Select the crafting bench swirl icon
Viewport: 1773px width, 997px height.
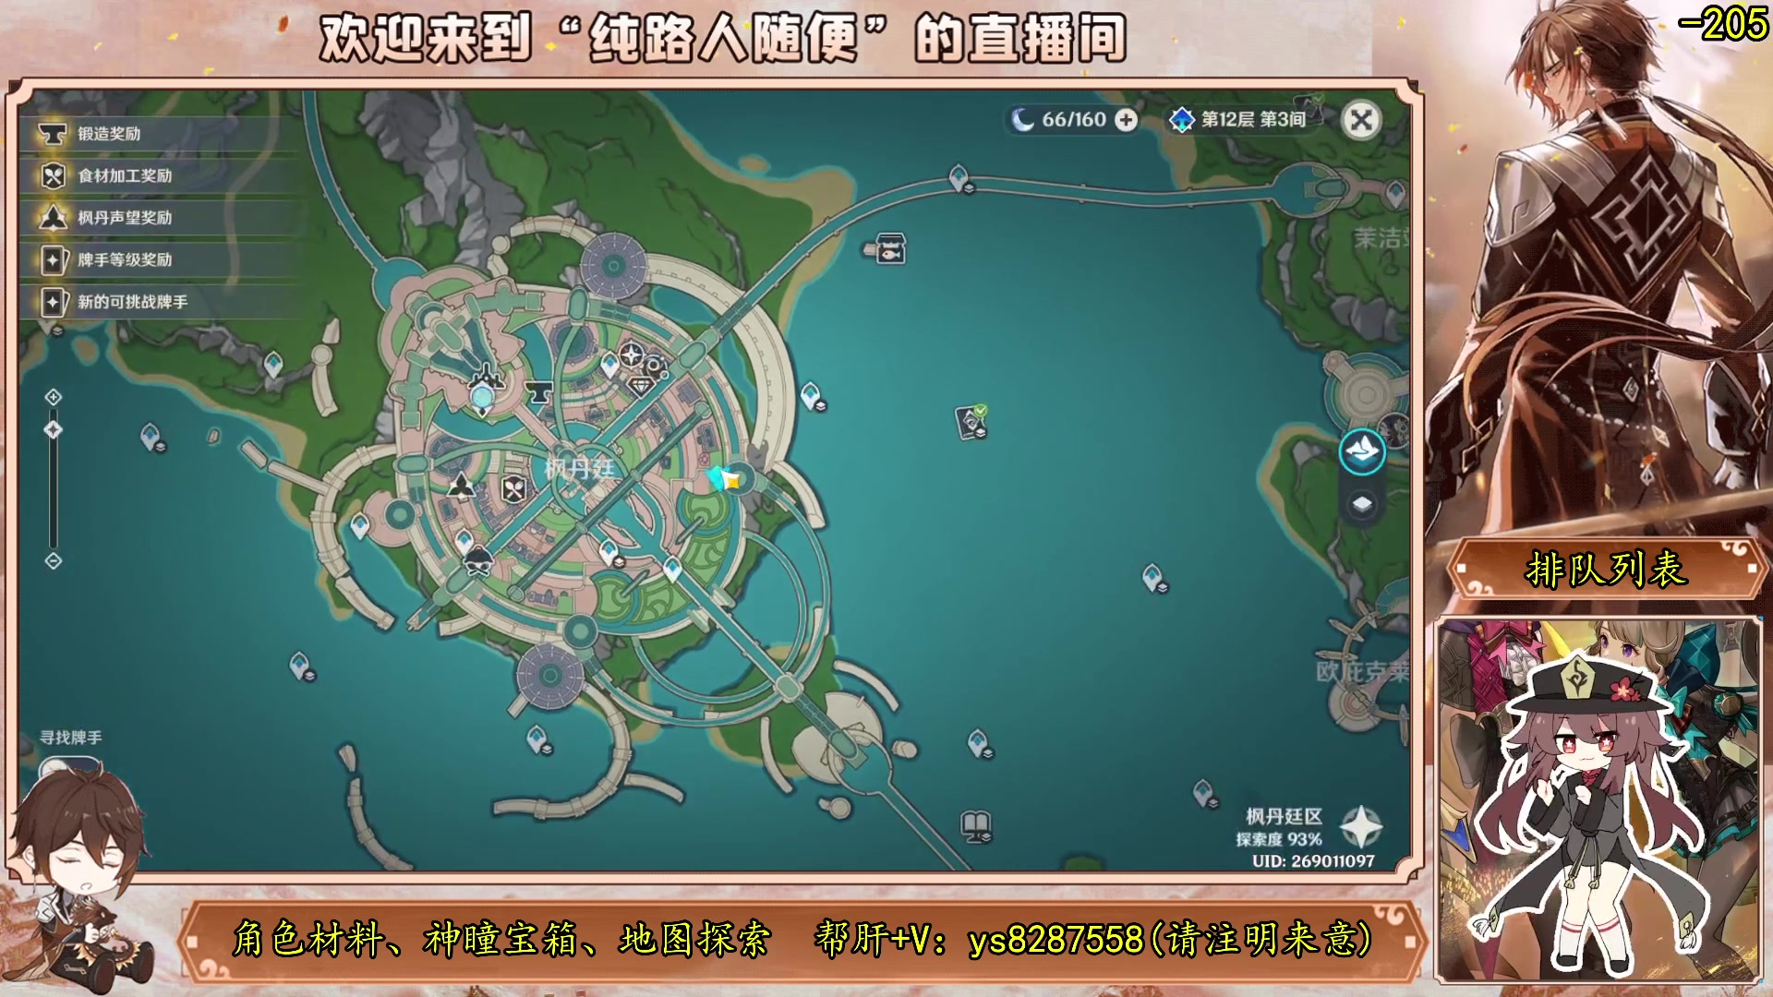(657, 366)
